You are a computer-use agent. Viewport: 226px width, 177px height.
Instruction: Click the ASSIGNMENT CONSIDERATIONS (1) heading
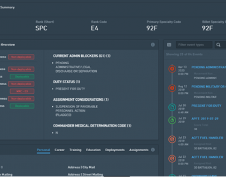(x=81, y=100)
